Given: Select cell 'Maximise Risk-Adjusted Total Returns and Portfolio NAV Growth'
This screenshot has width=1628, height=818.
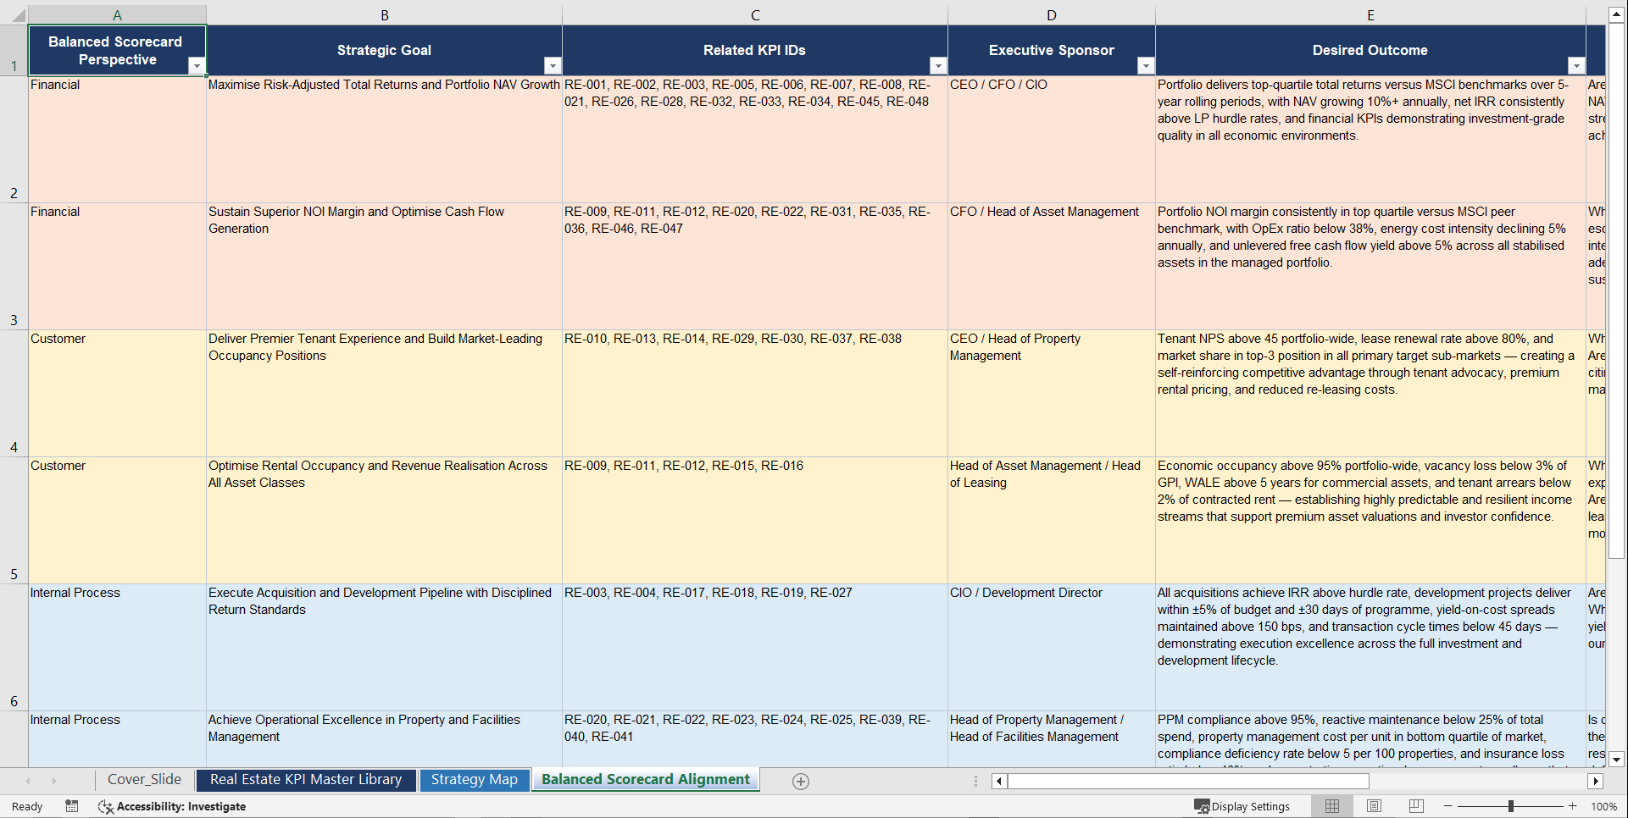Looking at the screenshot, I should pos(384,140).
